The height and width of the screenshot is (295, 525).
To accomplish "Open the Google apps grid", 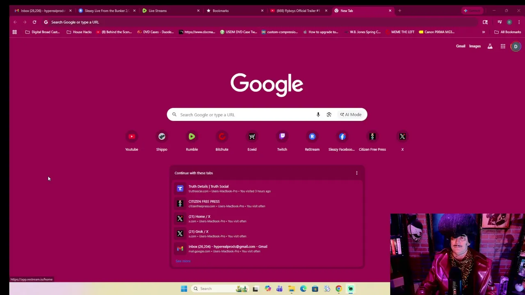I will click(x=503, y=46).
